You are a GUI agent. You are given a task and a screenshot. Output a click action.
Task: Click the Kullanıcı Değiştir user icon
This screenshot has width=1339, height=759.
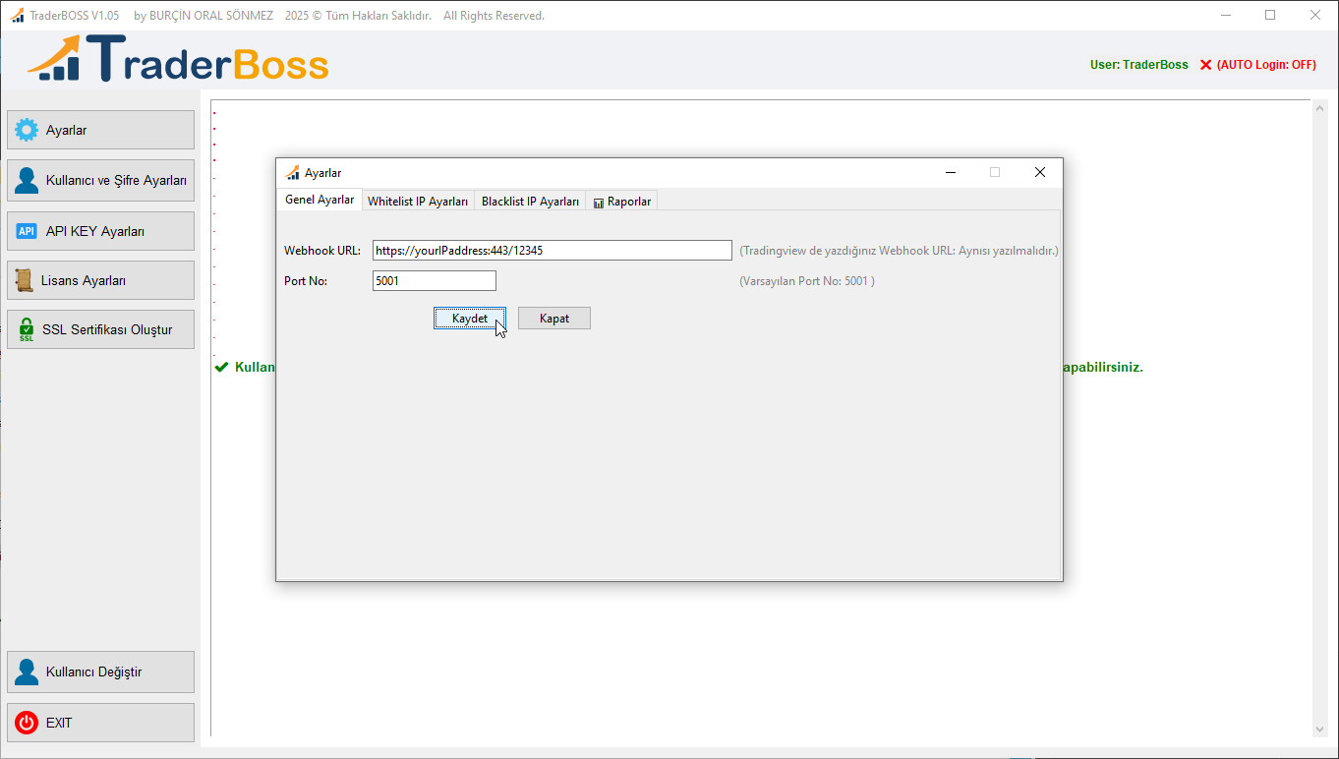point(26,671)
